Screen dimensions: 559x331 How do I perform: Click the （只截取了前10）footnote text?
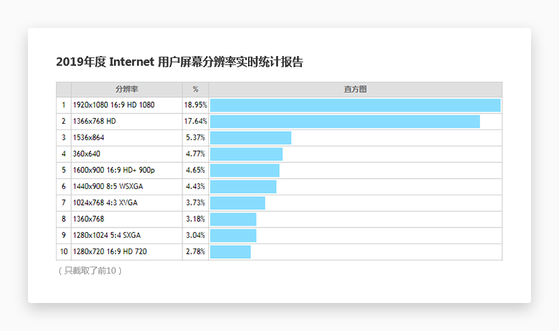pos(90,271)
